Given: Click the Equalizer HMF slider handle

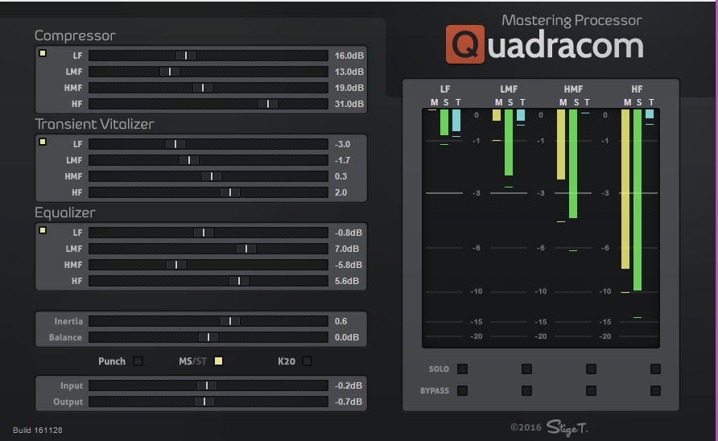Looking at the screenshot, I should 176,264.
